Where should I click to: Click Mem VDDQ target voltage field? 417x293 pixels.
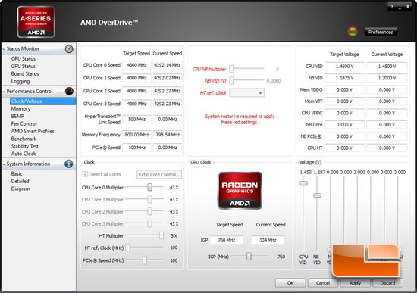coord(344,90)
